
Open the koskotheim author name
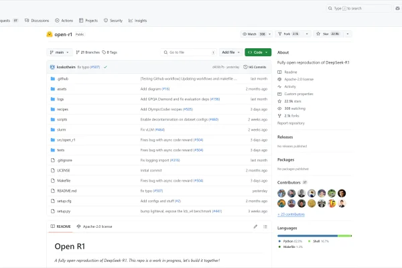pos(66,67)
